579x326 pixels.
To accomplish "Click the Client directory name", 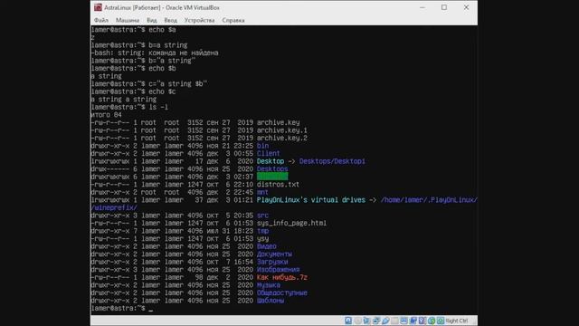I will point(269,153).
